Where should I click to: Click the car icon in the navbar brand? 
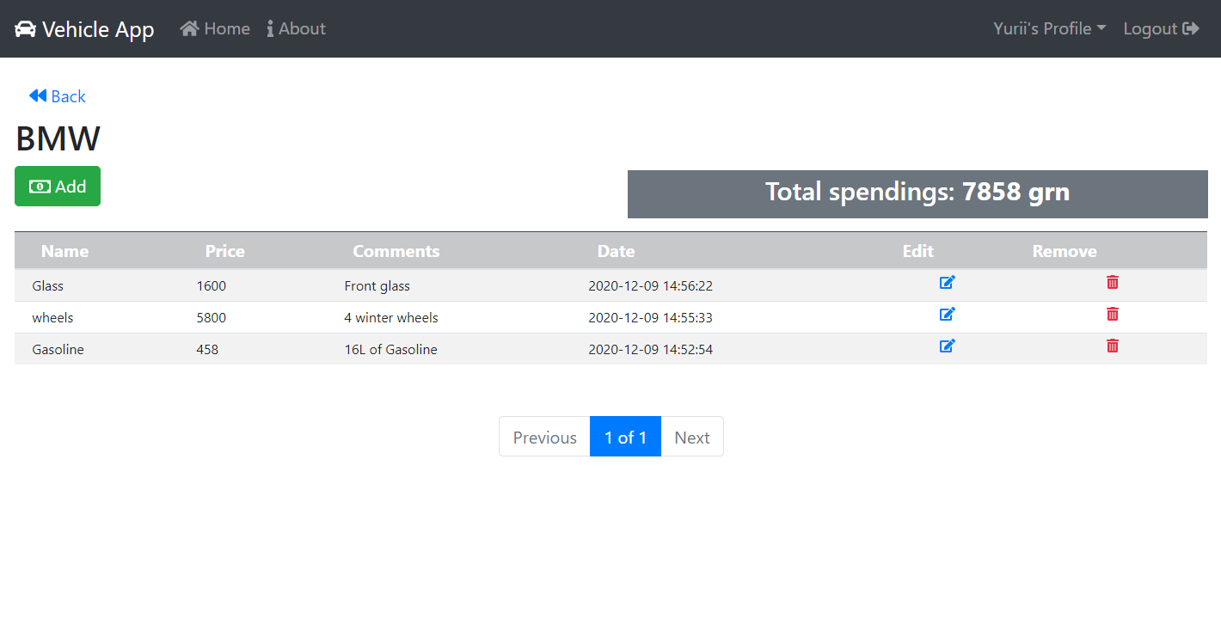pyautogui.click(x=25, y=29)
